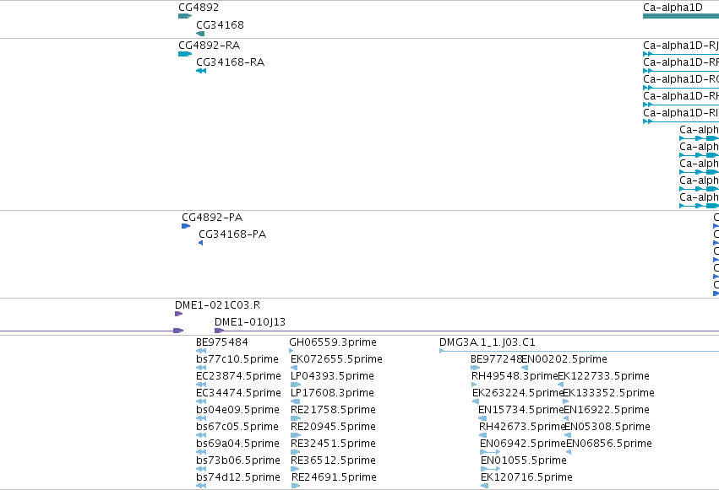Screen dimensions: 719x490
Task: Click the DME1-021C03.R feature label
Action: coord(217,304)
